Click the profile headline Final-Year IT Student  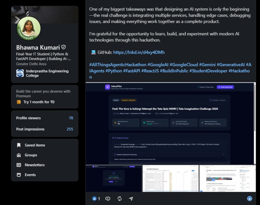[x=43, y=56]
